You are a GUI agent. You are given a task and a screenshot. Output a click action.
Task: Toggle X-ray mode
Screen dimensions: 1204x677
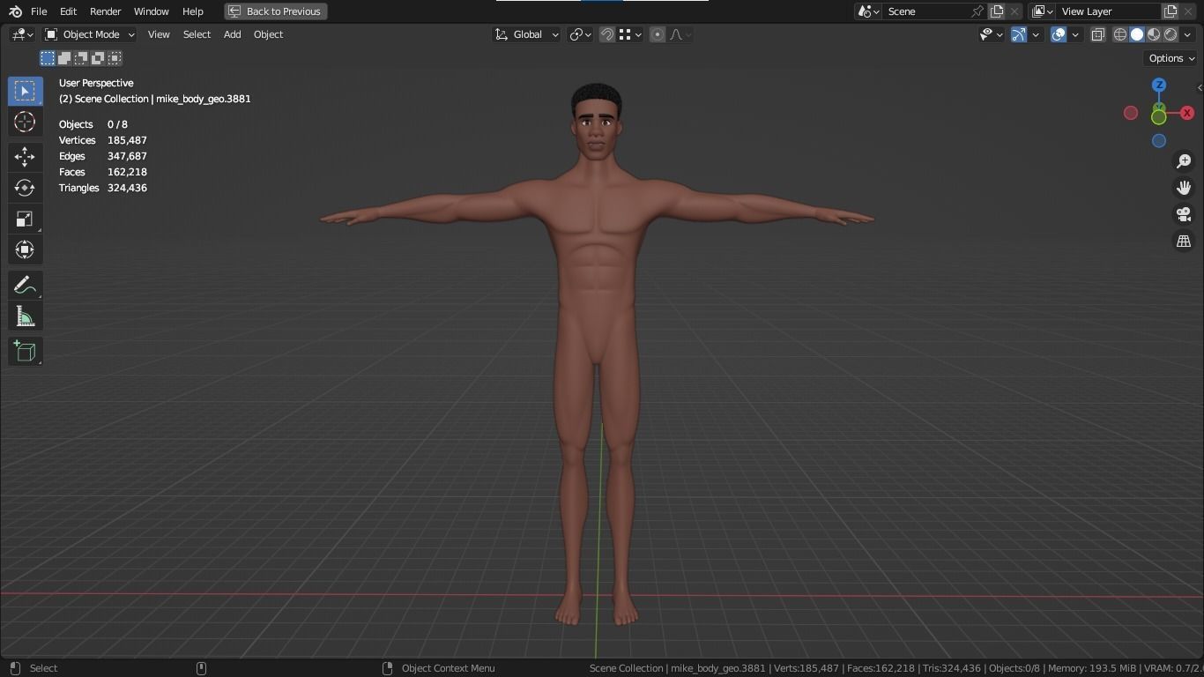point(1098,34)
